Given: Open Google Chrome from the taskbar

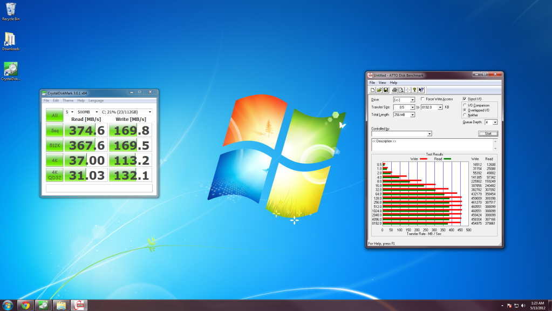Looking at the screenshot, I should pyautogui.click(x=25, y=305).
